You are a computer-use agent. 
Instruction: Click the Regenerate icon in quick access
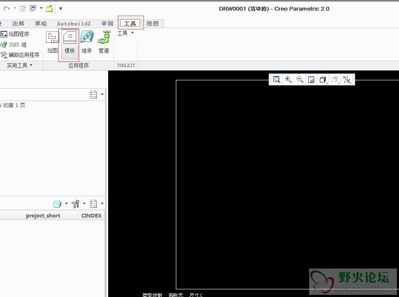(x=23, y=8)
